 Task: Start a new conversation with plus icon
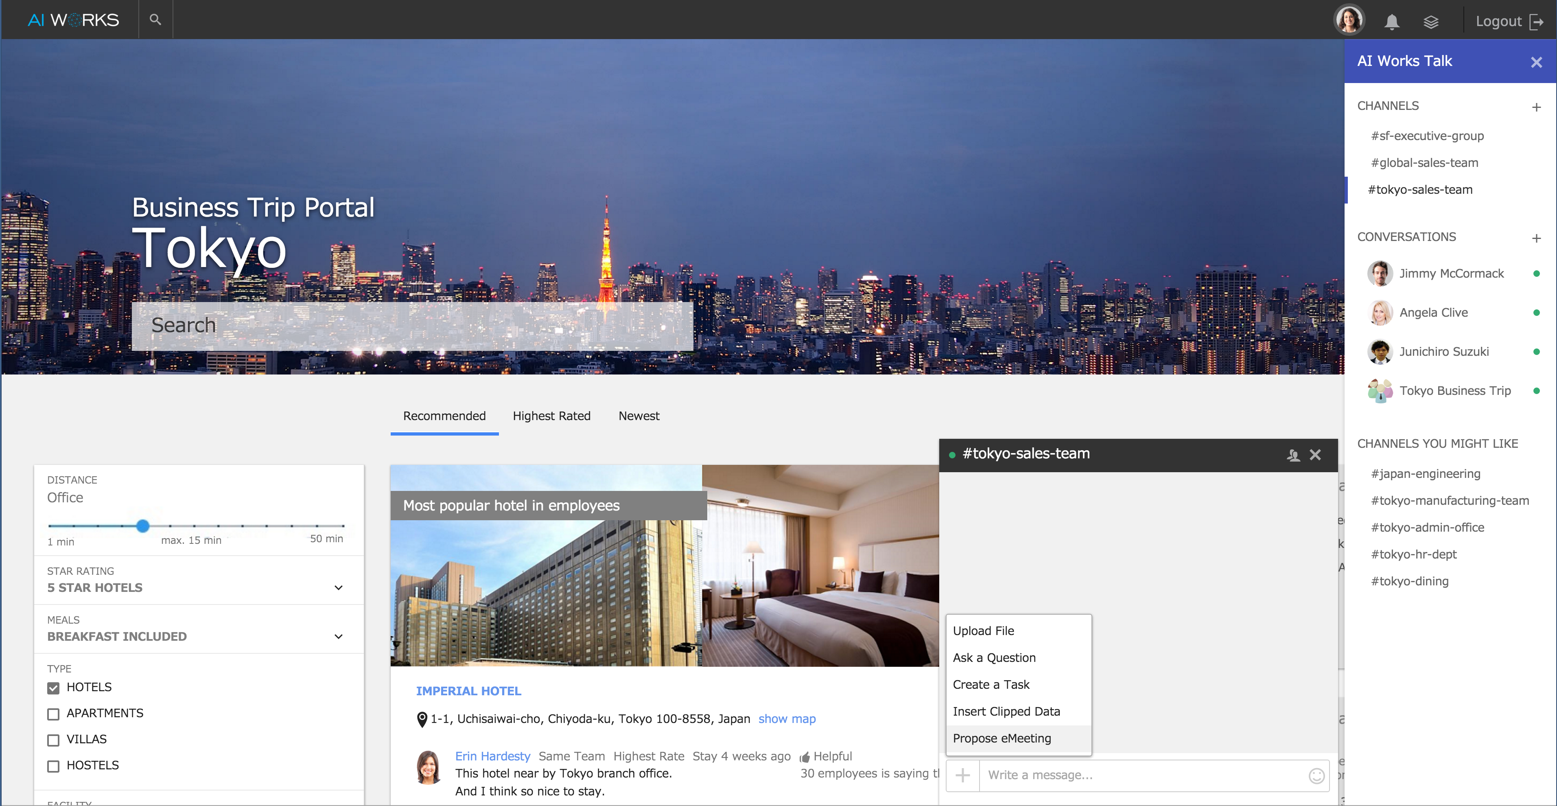pyautogui.click(x=1536, y=238)
